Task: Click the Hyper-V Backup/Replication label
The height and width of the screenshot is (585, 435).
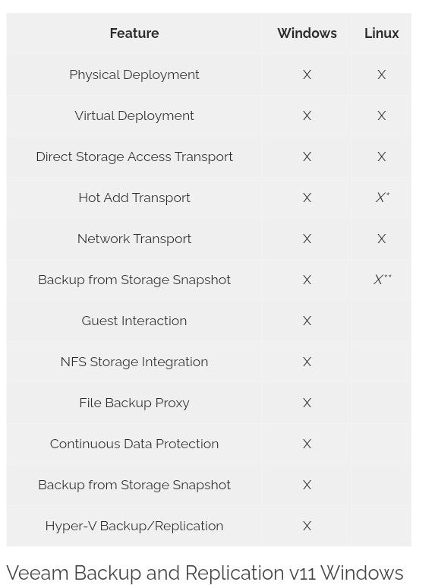Action: tap(134, 526)
